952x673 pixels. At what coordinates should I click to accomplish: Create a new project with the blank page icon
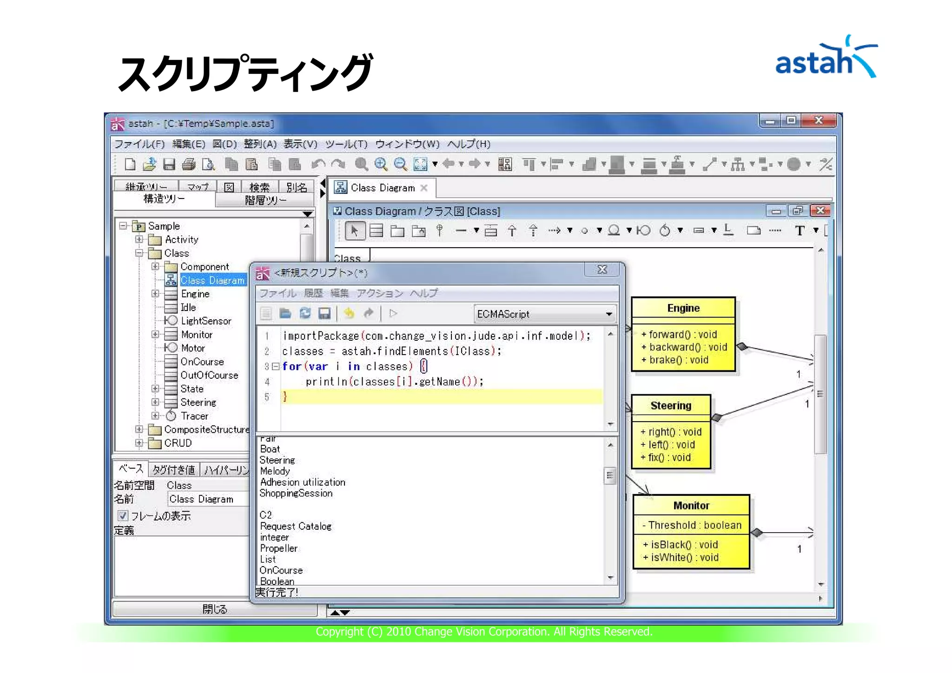130,165
